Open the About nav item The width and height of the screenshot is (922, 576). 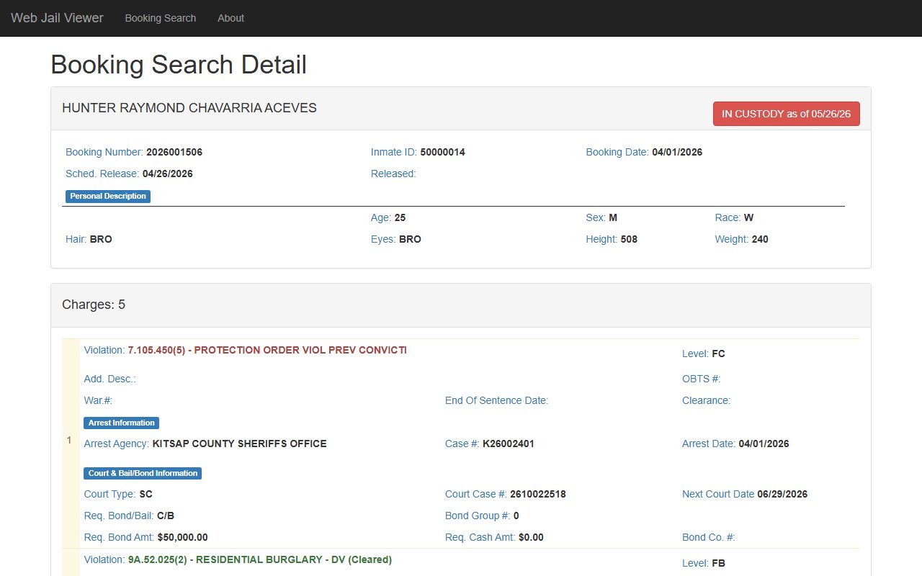(231, 18)
